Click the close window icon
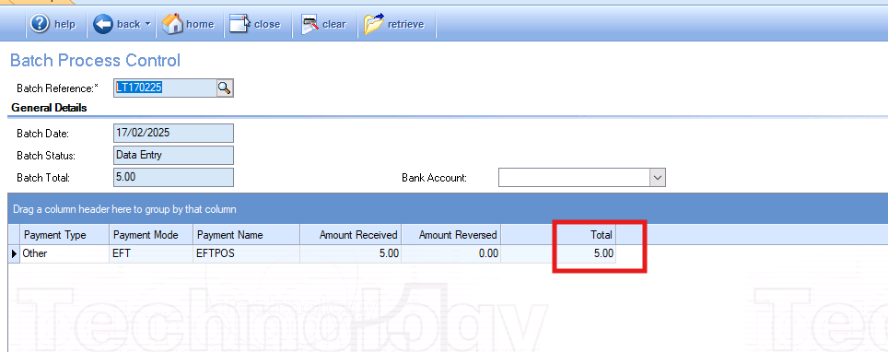888x352 pixels. (240, 24)
